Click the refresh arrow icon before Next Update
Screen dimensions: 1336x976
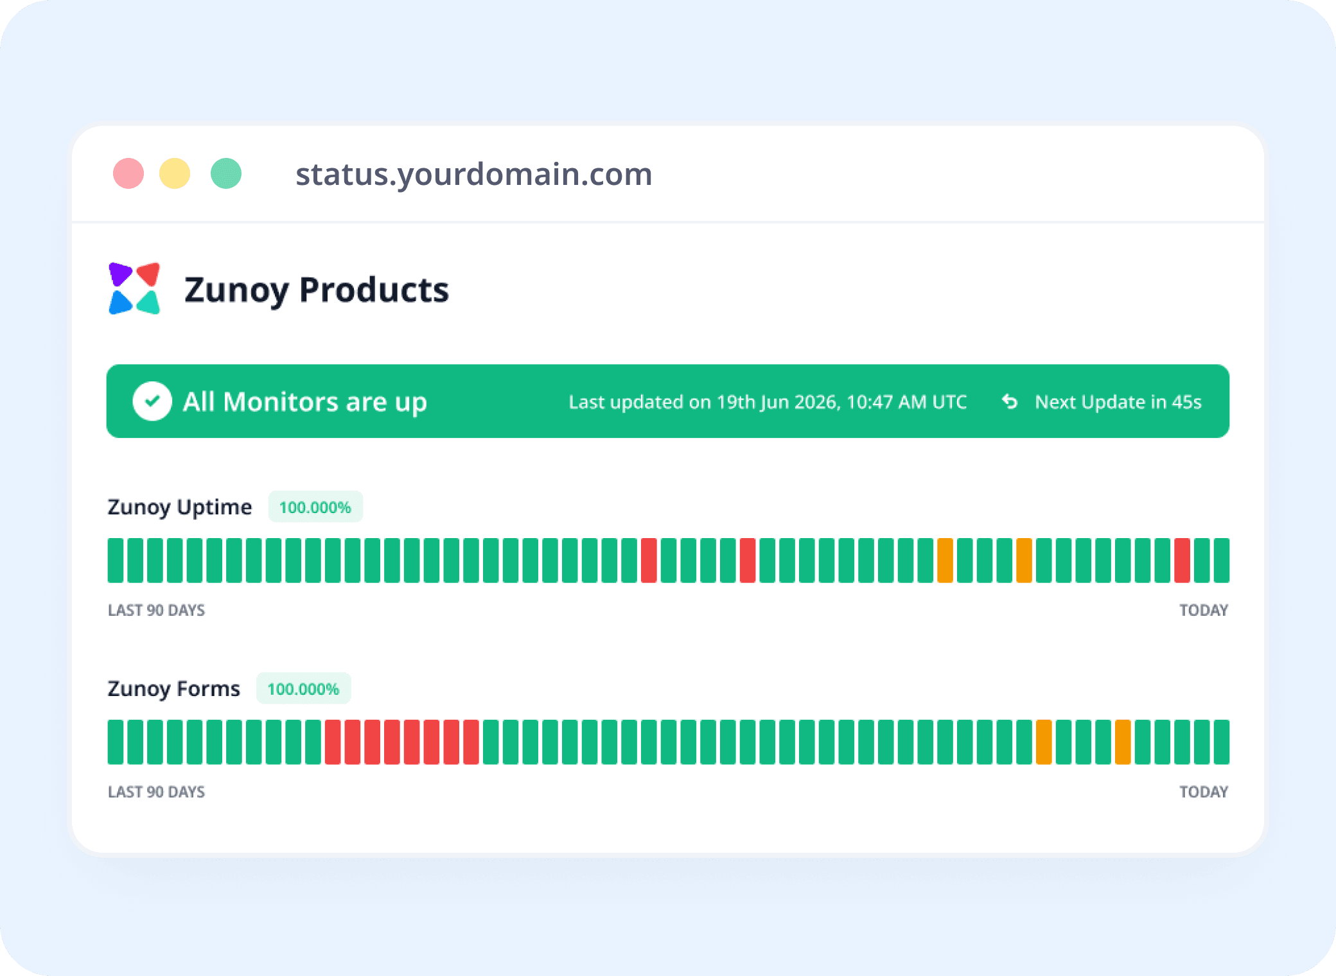pyautogui.click(x=1010, y=402)
